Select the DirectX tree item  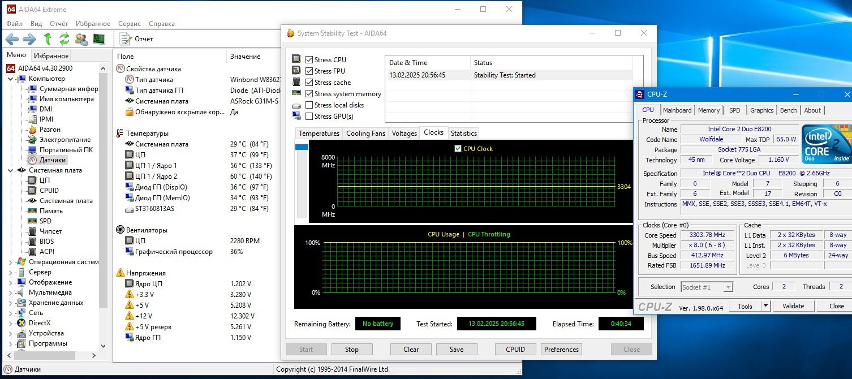point(34,323)
